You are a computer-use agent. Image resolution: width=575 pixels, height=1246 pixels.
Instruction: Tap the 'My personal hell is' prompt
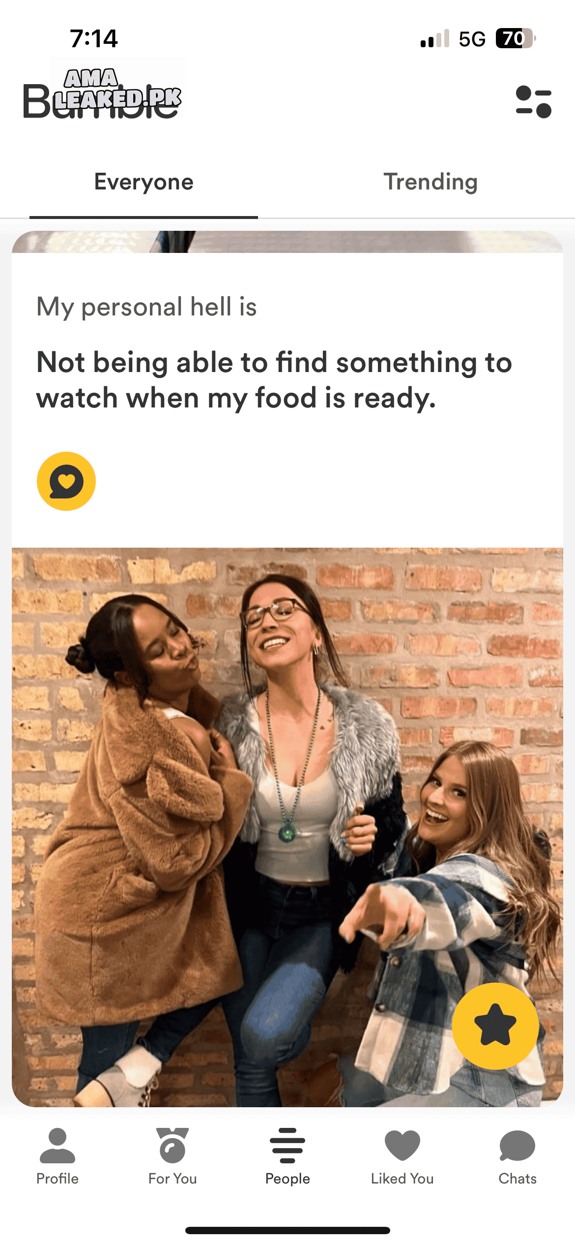point(146,307)
